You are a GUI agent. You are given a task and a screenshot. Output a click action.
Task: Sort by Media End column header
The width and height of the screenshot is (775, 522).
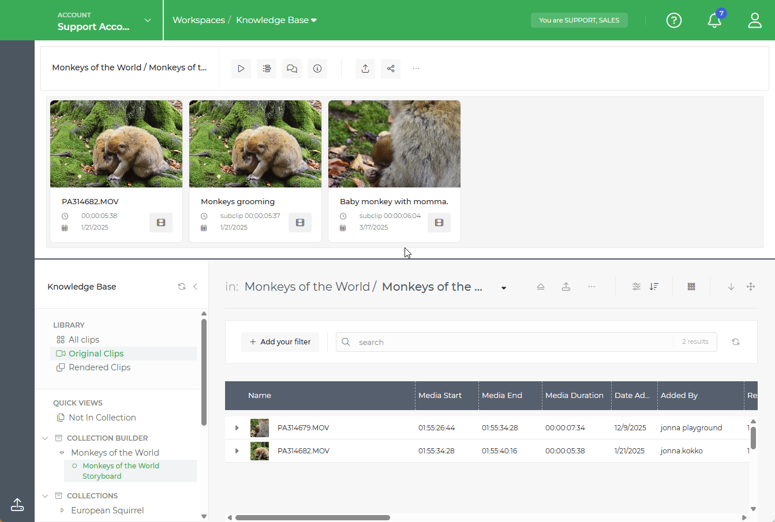point(502,396)
